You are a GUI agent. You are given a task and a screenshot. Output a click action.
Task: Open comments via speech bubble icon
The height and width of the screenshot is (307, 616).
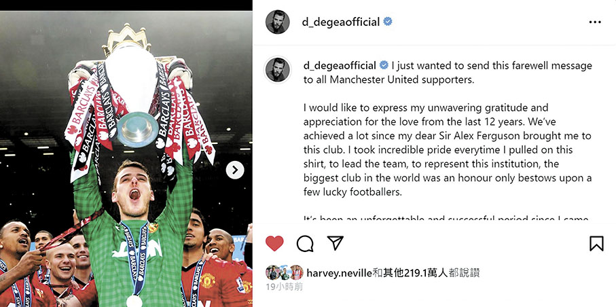pos(305,244)
